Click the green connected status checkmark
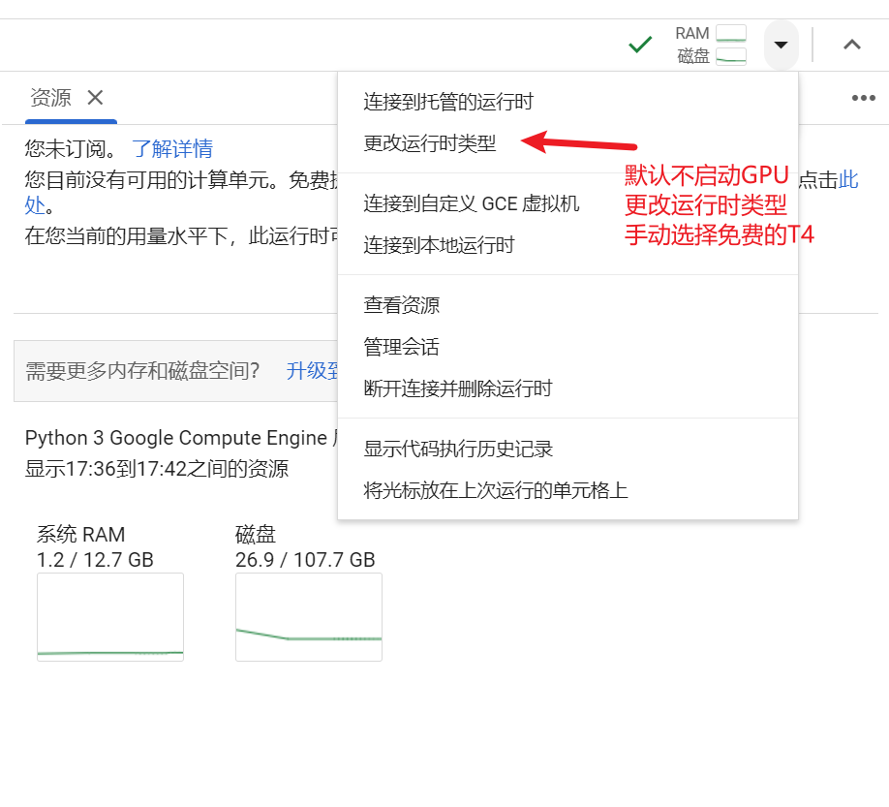Screen dimensions: 889x807 [x=639, y=44]
